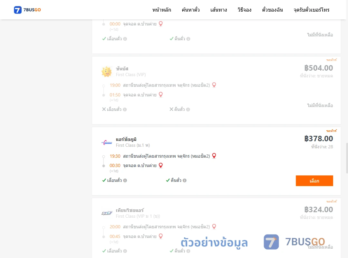Screen dimensions: 348x258
Task: Click the ซันบัส operator name
Action: [x=122, y=69]
